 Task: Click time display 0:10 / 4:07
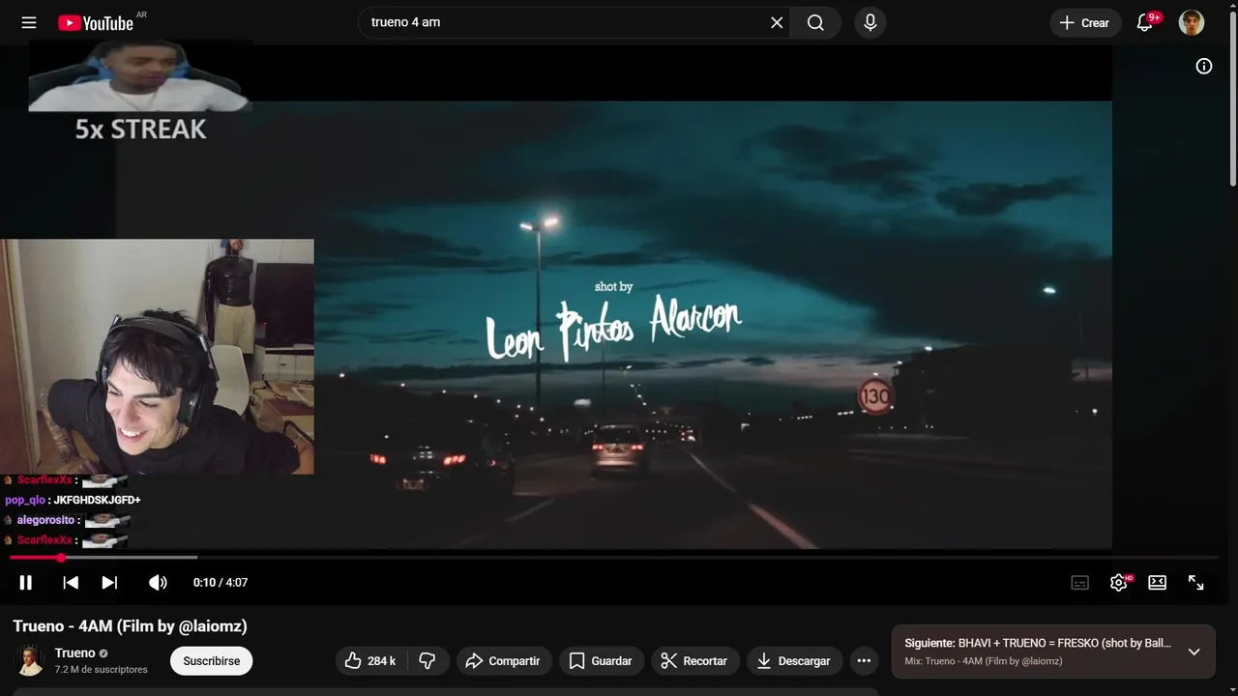pyautogui.click(x=221, y=582)
